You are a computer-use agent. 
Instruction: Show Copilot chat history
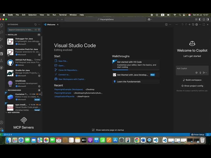pyautogui.click(x=193, y=24)
